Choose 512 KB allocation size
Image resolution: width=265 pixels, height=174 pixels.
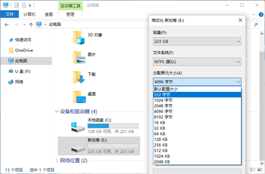197,150
